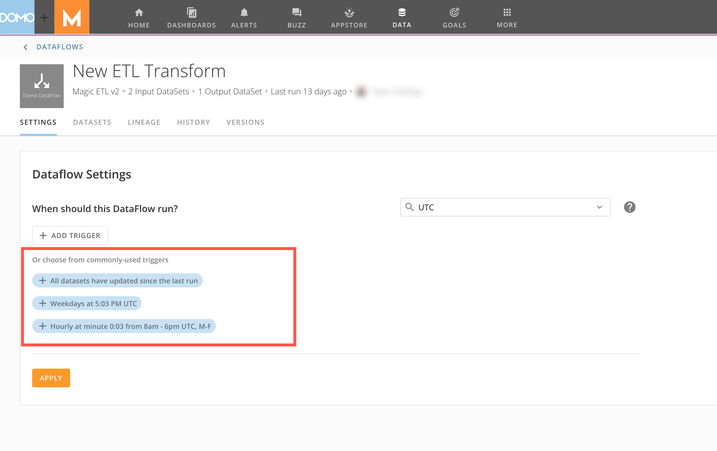
Task: Open the Appstore icon
Action: point(349,13)
